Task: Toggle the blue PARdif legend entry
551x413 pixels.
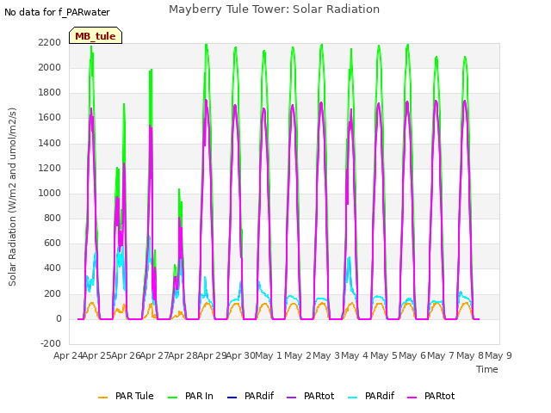Action: click(251, 396)
